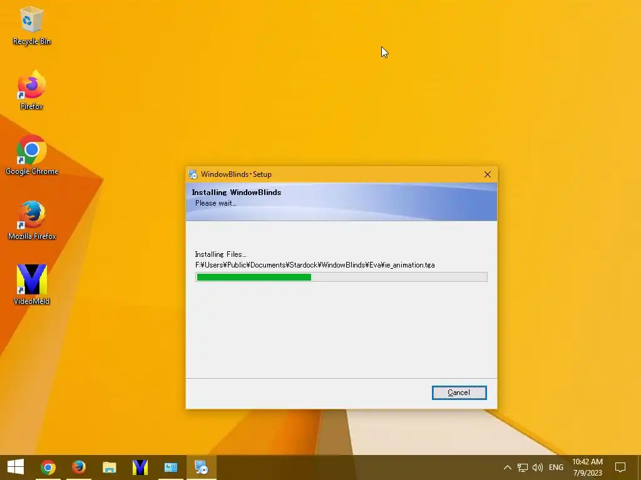Select the VideoMeld desktop shortcut

[x=31, y=285]
